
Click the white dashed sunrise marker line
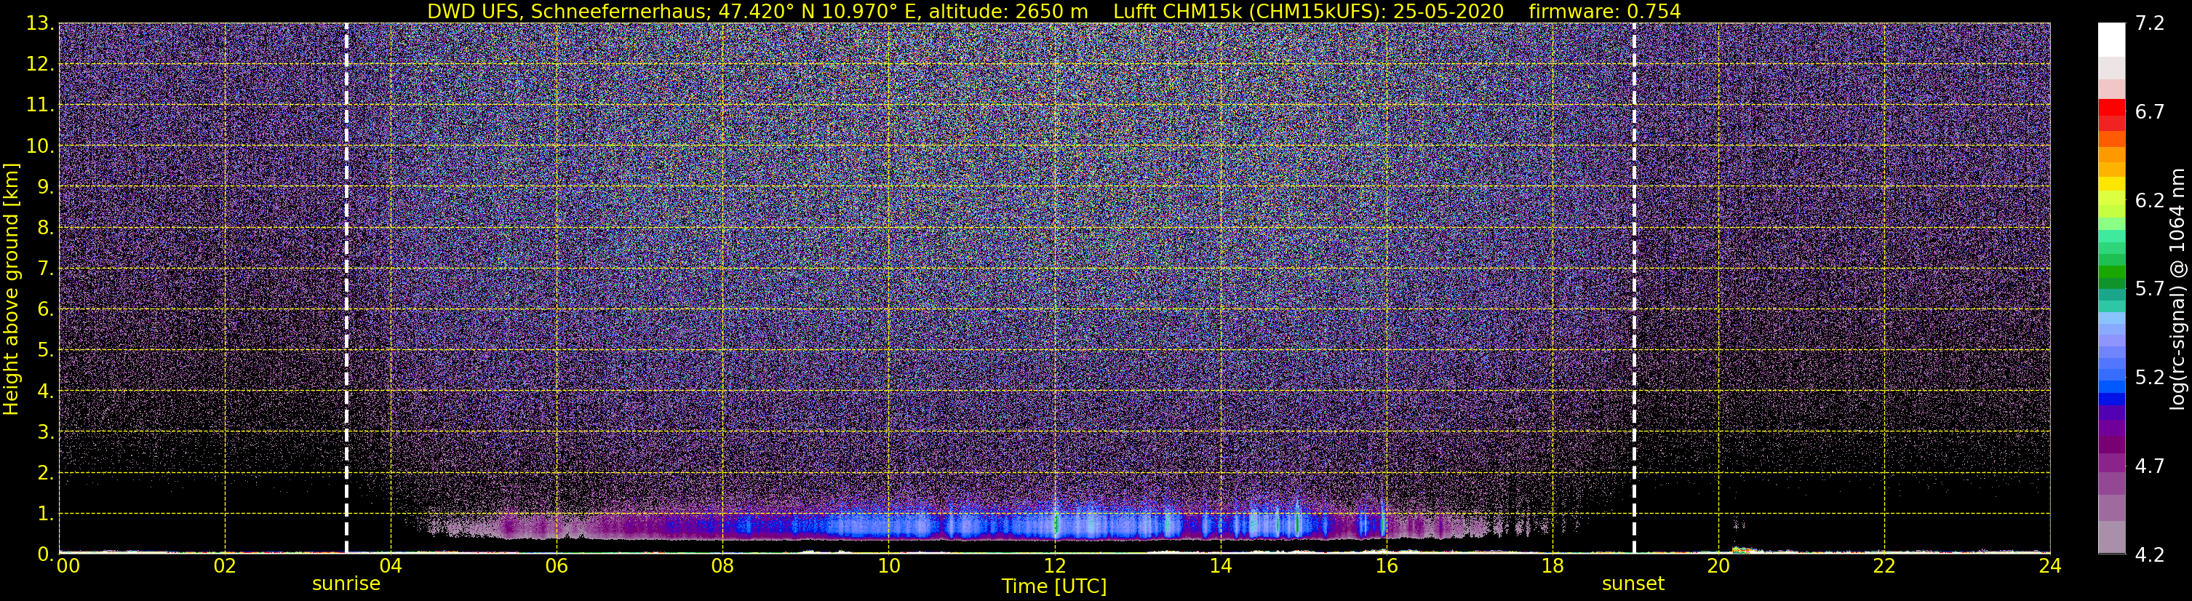point(346,289)
